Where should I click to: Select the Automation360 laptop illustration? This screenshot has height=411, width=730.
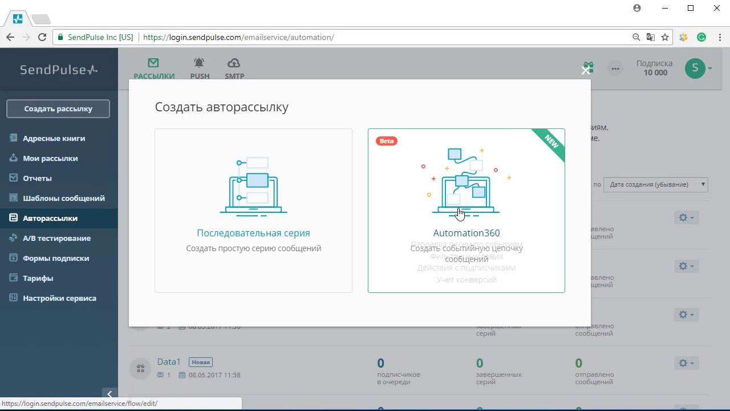click(x=467, y=183)
